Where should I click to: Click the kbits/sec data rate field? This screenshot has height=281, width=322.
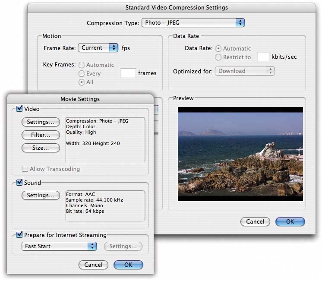(x=263, y=57)
